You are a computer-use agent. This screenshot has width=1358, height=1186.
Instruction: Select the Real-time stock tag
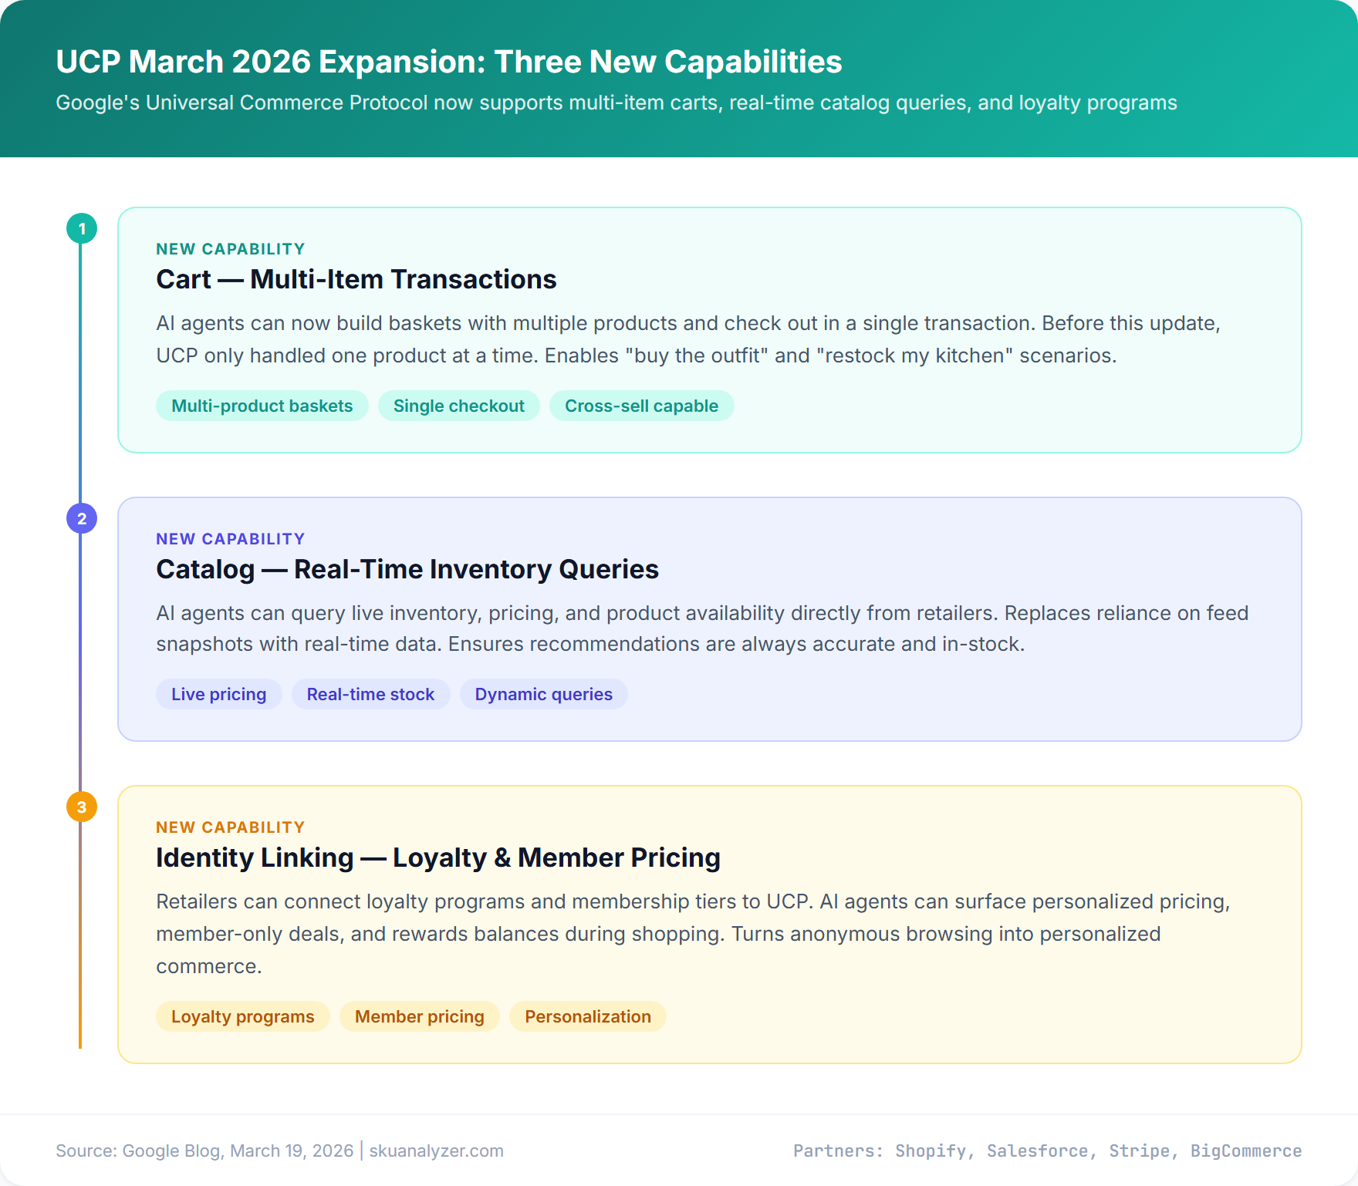pos(370,694)
